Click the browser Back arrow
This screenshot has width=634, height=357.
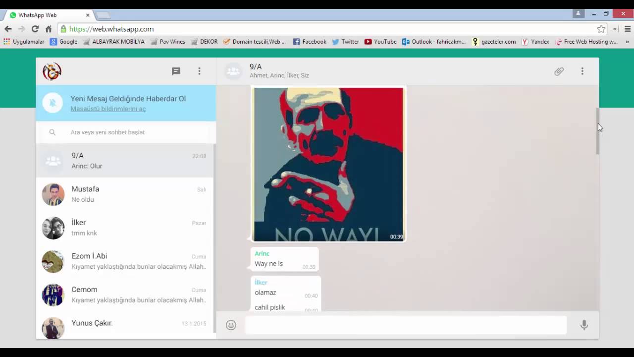[x=8, y=29]
